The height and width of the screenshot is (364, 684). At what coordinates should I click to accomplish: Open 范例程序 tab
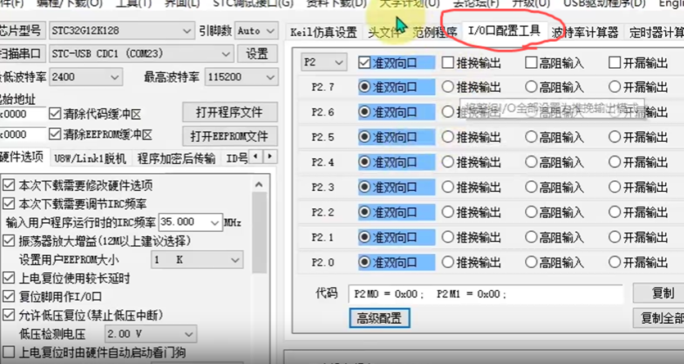[x=434, y=32]
